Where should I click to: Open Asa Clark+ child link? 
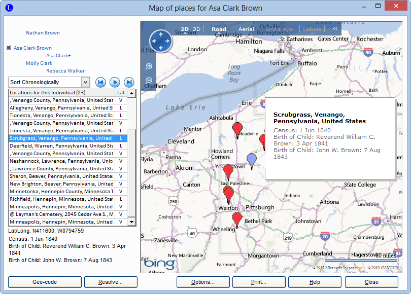[58, 55]
